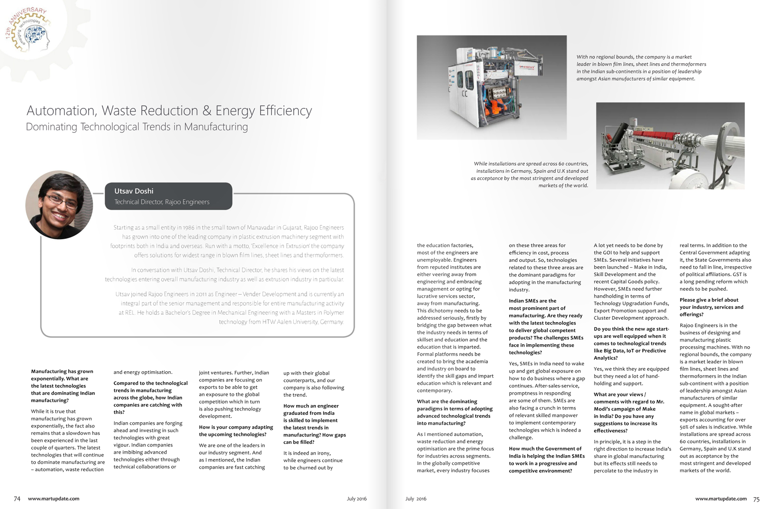The width and height of the screenshot is (768, 509).
Task: Click the 12th Anniversary gear logo
Action: tap(28, 30)
